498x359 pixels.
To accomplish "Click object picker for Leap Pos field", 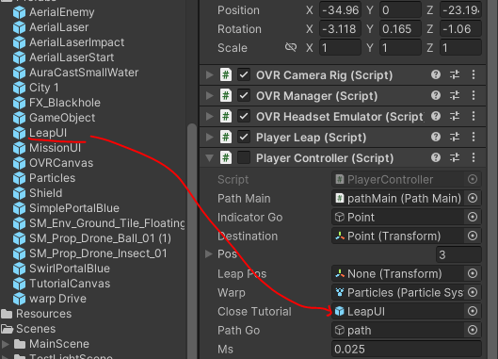I will coord(473,273).
